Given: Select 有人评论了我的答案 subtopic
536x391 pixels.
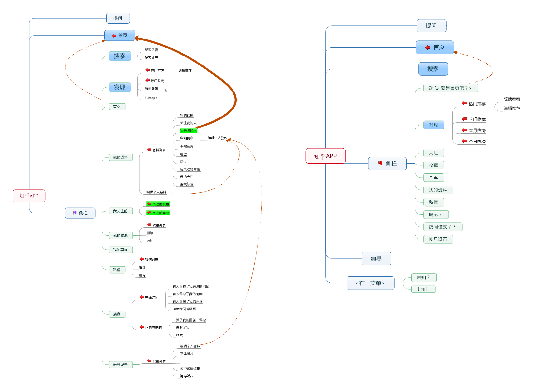Looking at the screenshot, I should (x=188, y=294).
